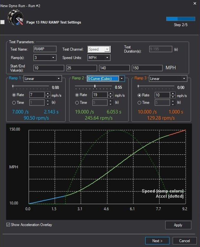
Task: Click the '9.2' time axis label
Action: pyautogui.click(x=185, y=209)
